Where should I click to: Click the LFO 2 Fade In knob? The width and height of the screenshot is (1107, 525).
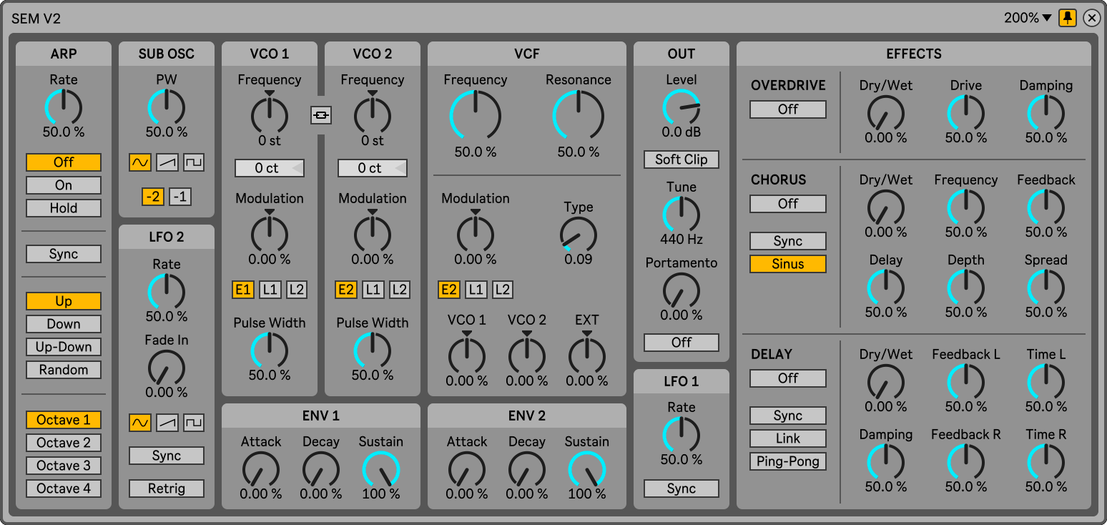coord(167,368)
